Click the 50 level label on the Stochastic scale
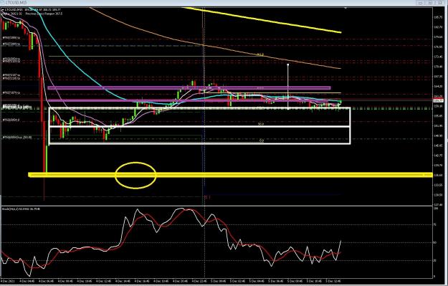The height and width of the screenshot is (286, 448). click(436, 242)
